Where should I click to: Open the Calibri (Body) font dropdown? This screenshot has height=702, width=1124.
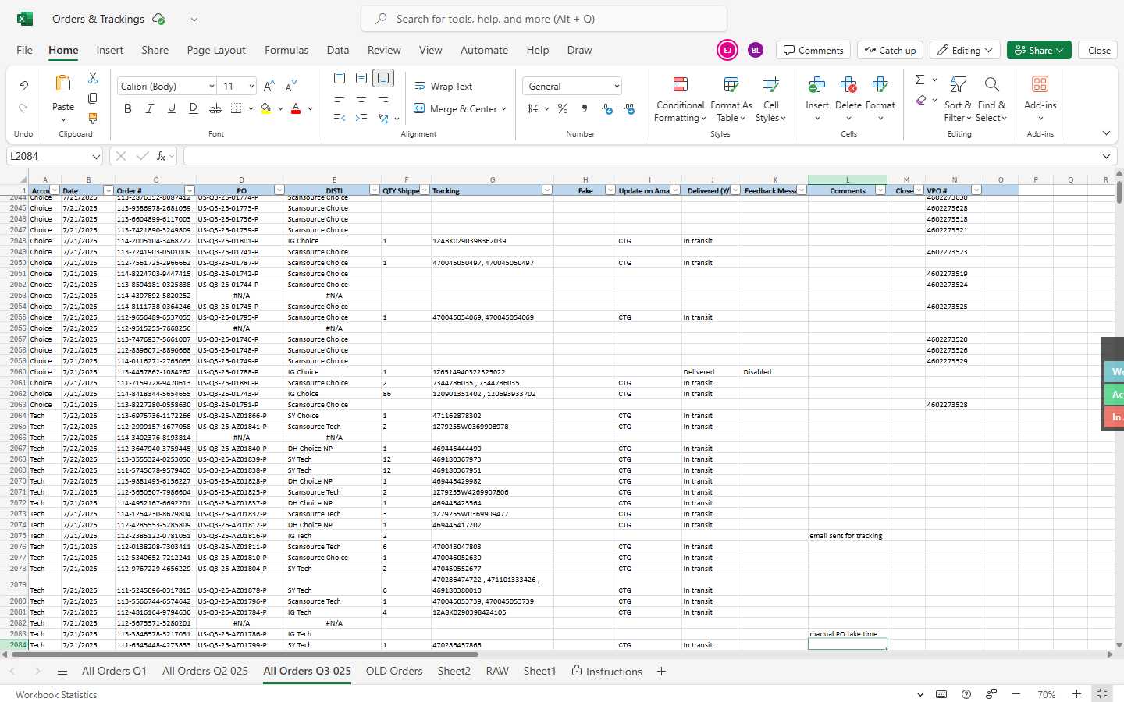point(211,87)
